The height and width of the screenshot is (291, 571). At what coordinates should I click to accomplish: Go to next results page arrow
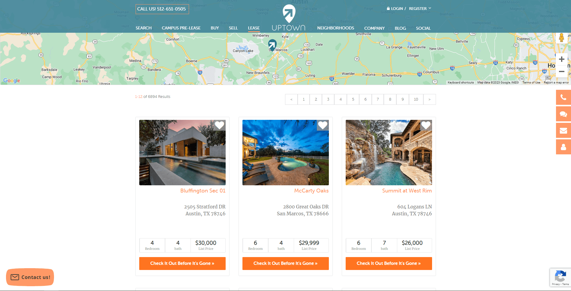point(429,99)
